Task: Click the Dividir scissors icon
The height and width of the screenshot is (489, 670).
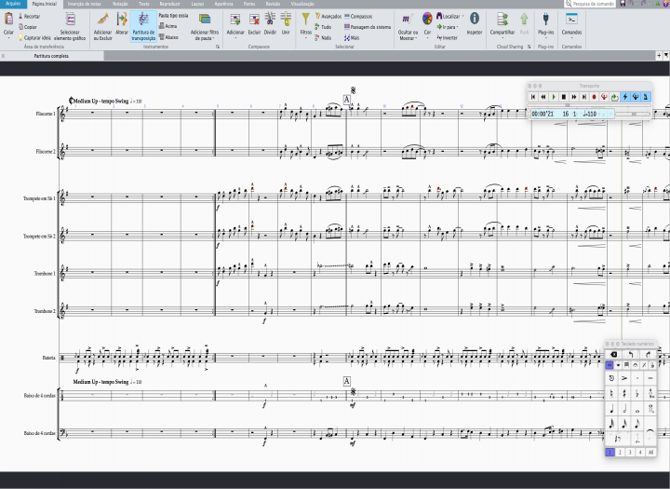Action: tap(270, 20)
